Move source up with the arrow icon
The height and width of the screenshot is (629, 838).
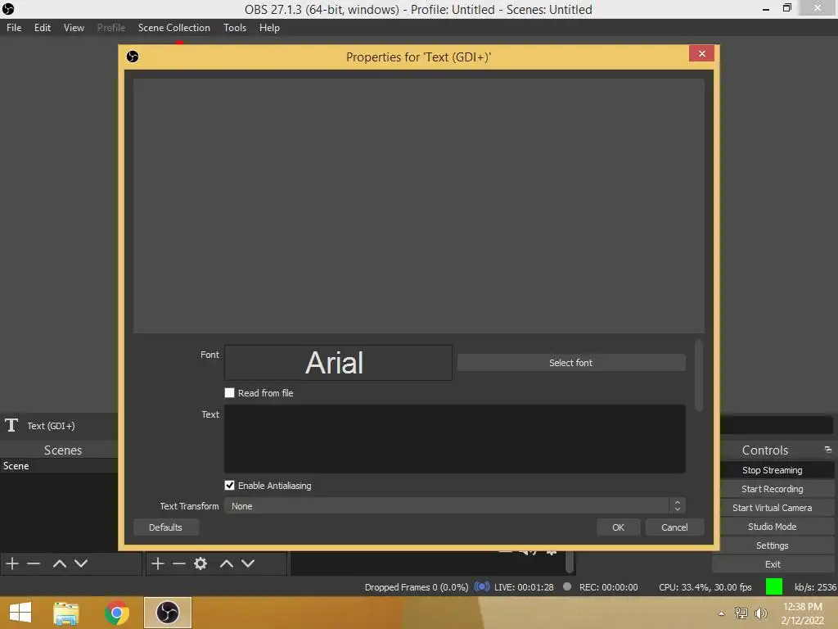226,563
